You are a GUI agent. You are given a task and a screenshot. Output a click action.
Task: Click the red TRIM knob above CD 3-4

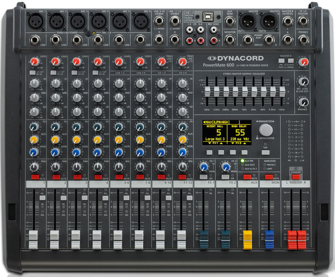pyautogui.click(x=182, y=62)
